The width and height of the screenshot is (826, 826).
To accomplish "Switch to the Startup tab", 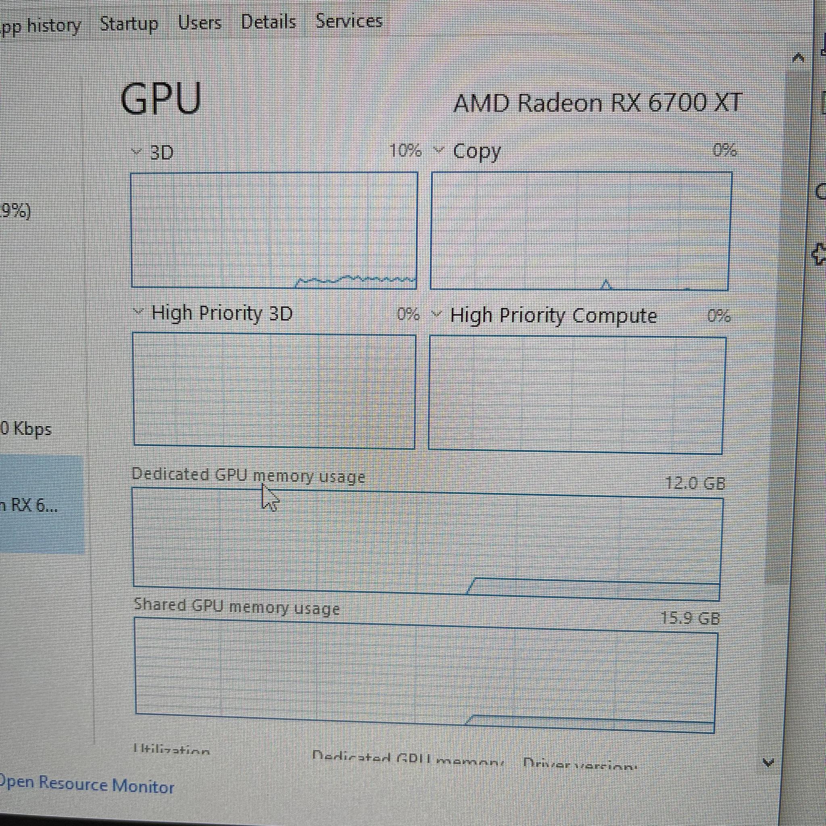I will 129,23.
